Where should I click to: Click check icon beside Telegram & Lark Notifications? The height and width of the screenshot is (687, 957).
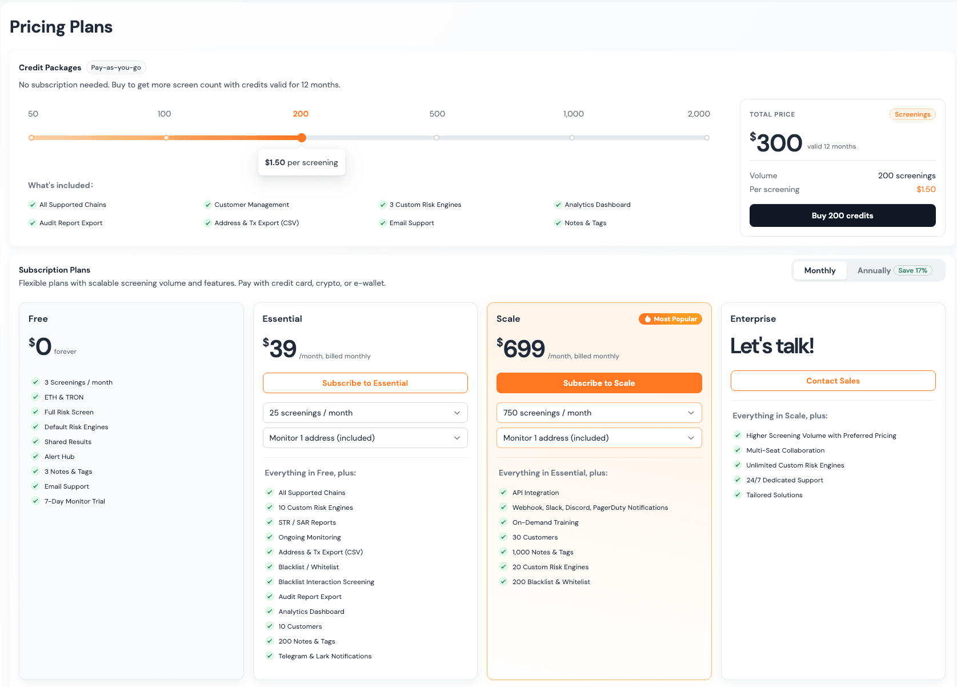270,656
